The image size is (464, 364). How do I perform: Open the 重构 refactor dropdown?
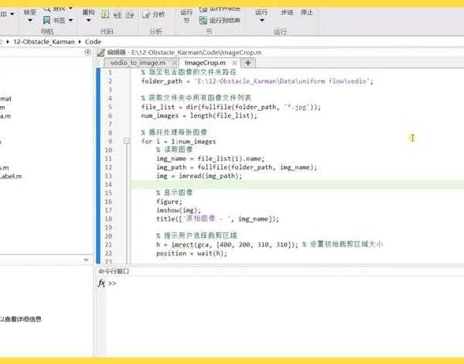point(88,15)
